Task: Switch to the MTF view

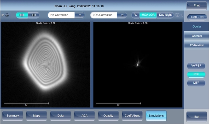Action: pos(196,83)
